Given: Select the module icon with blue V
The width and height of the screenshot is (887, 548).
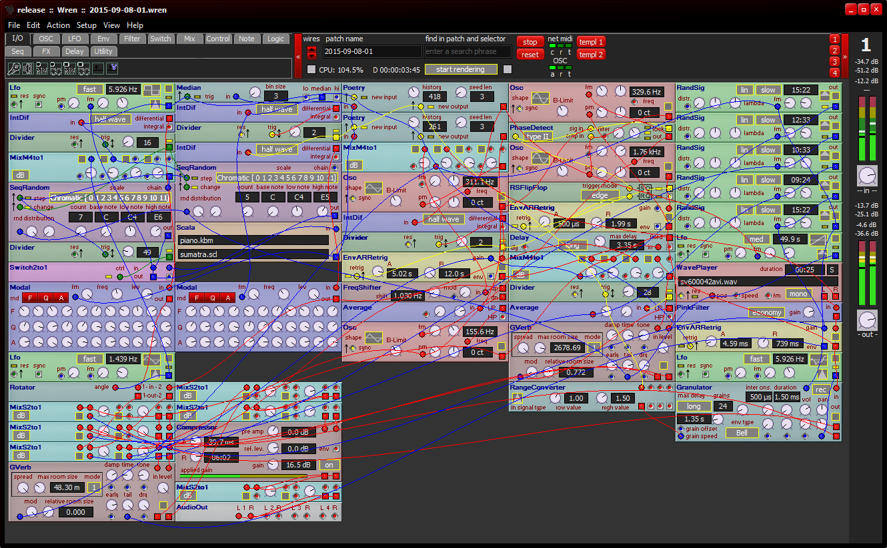Looking at the screenshot, I should pyautogui.click(x=112, y=68).
